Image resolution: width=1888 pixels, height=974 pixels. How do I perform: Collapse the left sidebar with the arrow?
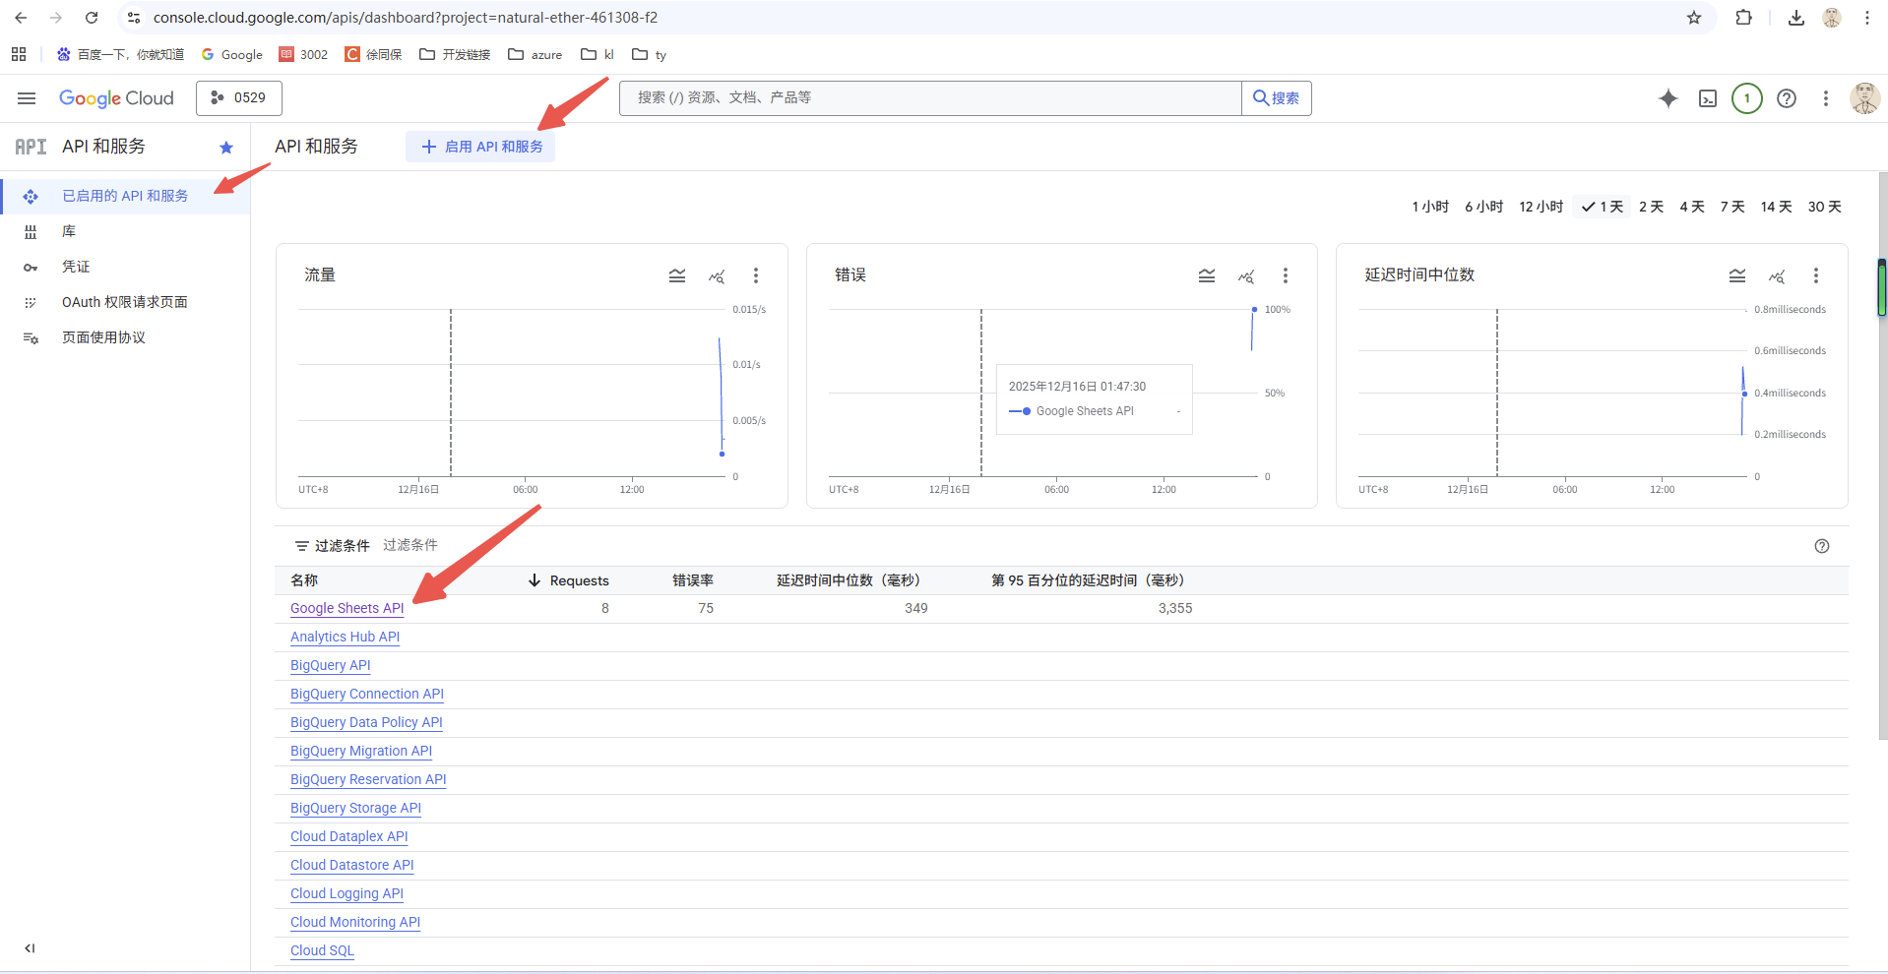(x=30, y=948)
